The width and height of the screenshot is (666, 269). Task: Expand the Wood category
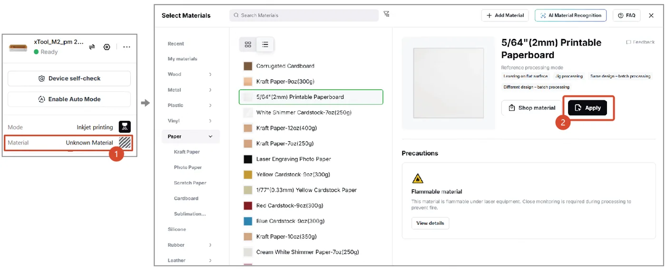[190, 74]
